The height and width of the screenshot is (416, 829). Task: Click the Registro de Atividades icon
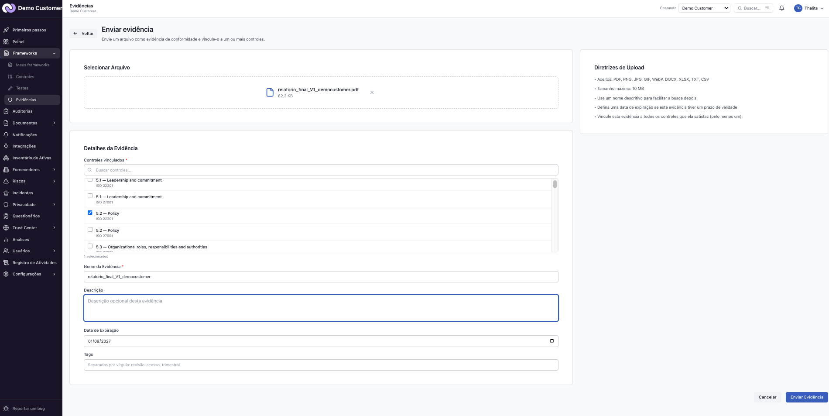click(x=6, y=263)
